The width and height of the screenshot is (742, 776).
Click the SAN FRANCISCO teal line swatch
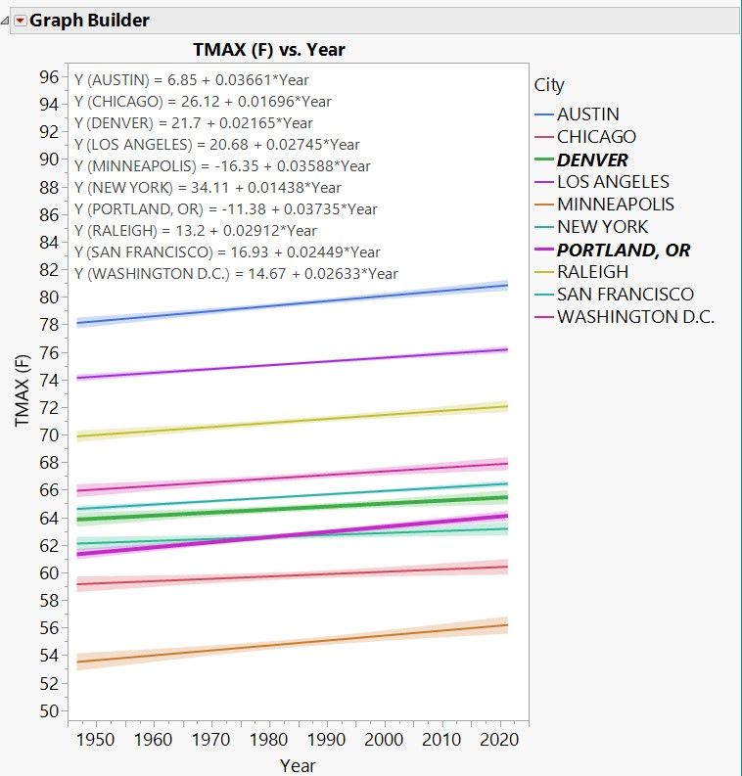point(543,294)
